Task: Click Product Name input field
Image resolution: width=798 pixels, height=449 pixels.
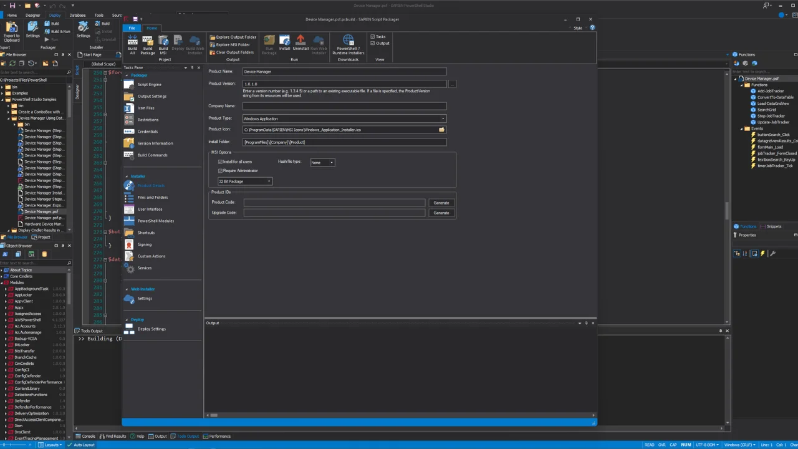Action: pyautogui.click(x=344, y=72)
